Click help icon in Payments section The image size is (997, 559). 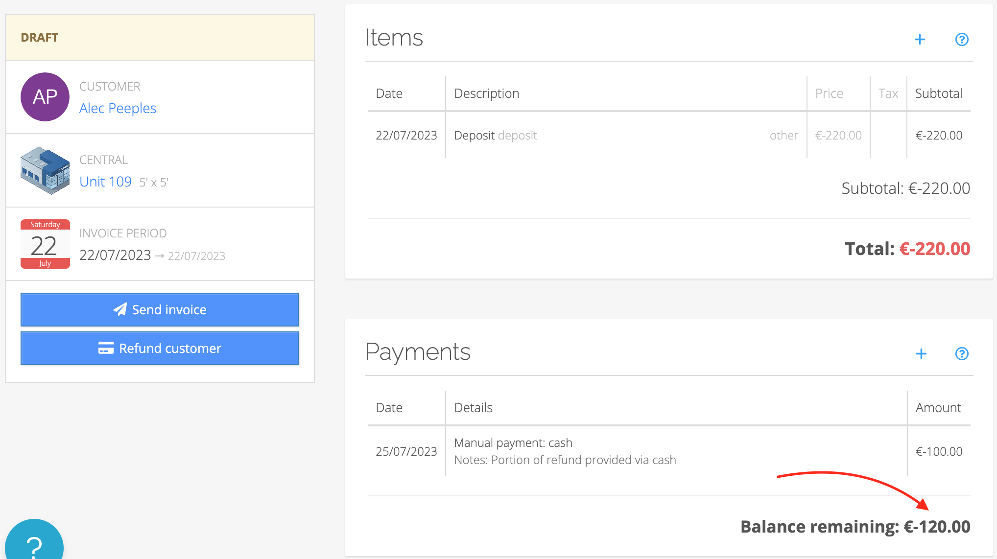pos(962,354)
